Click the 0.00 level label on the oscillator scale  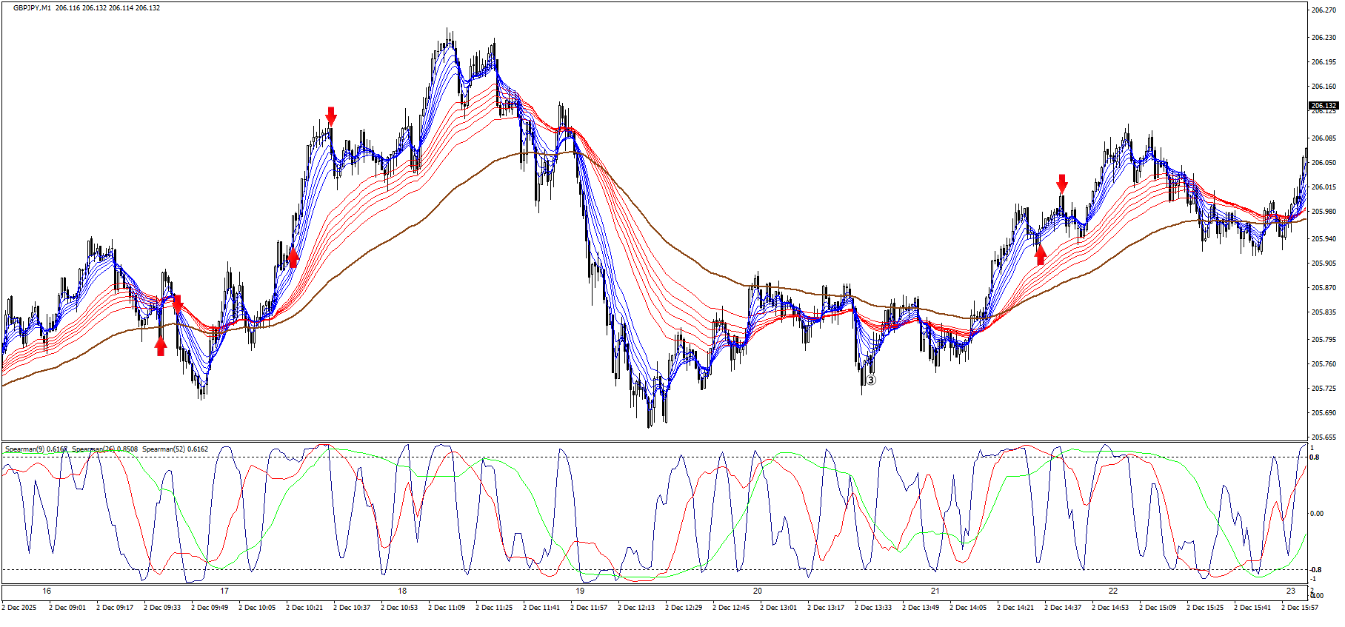[1318, 514]
